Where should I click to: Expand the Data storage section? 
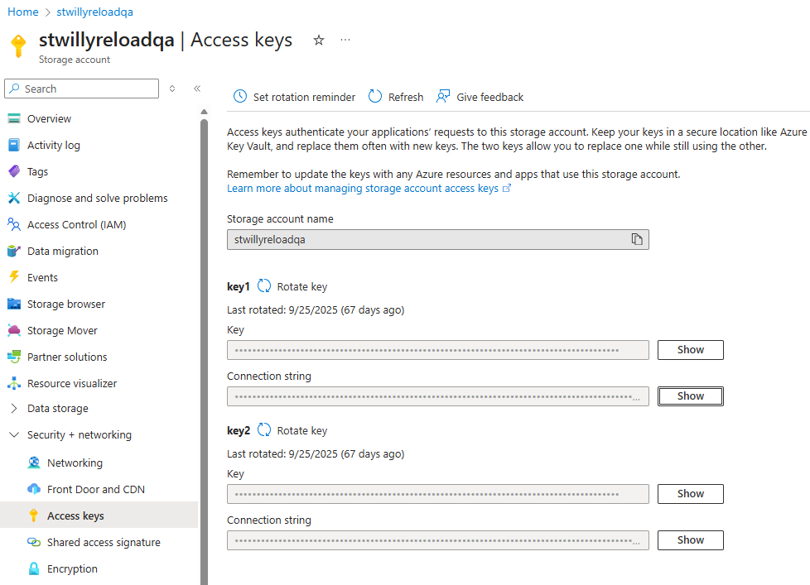tap(14, 409)
